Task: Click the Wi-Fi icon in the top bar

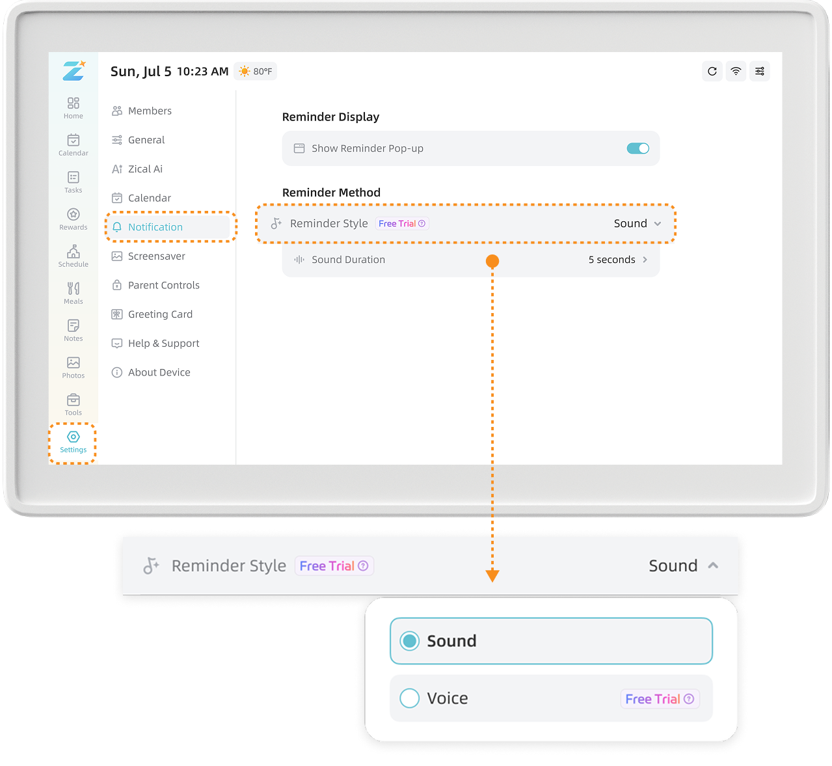Action: pos(736,72)
